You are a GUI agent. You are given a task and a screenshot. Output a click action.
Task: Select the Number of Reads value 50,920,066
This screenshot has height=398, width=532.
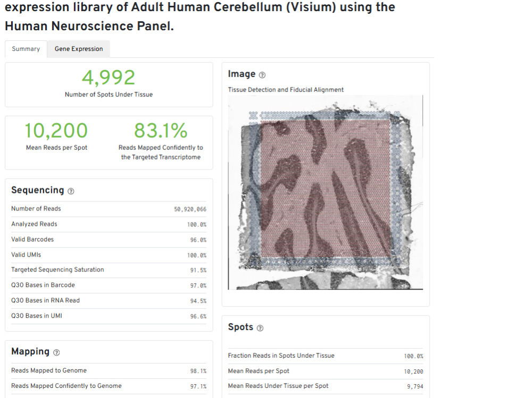tap(190, 209)
